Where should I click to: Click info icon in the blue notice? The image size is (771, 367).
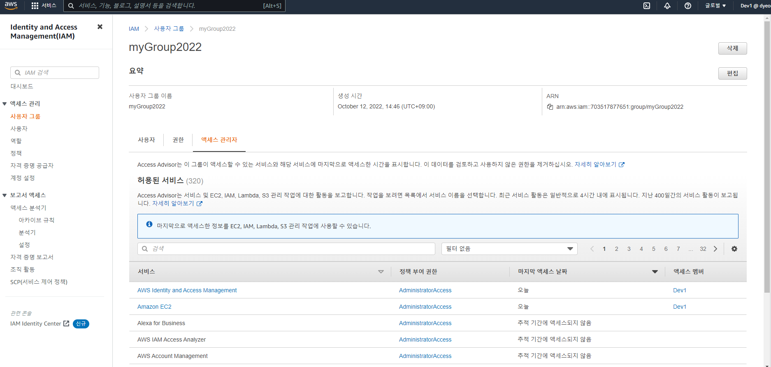(149, 224)
